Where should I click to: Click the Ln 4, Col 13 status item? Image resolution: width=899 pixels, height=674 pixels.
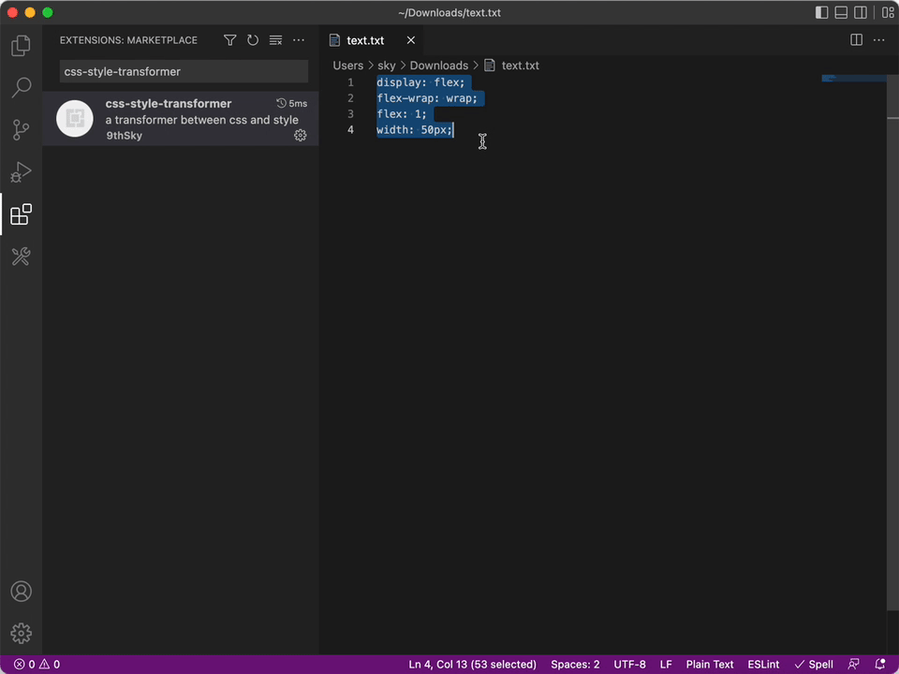[x=472, y=665]
